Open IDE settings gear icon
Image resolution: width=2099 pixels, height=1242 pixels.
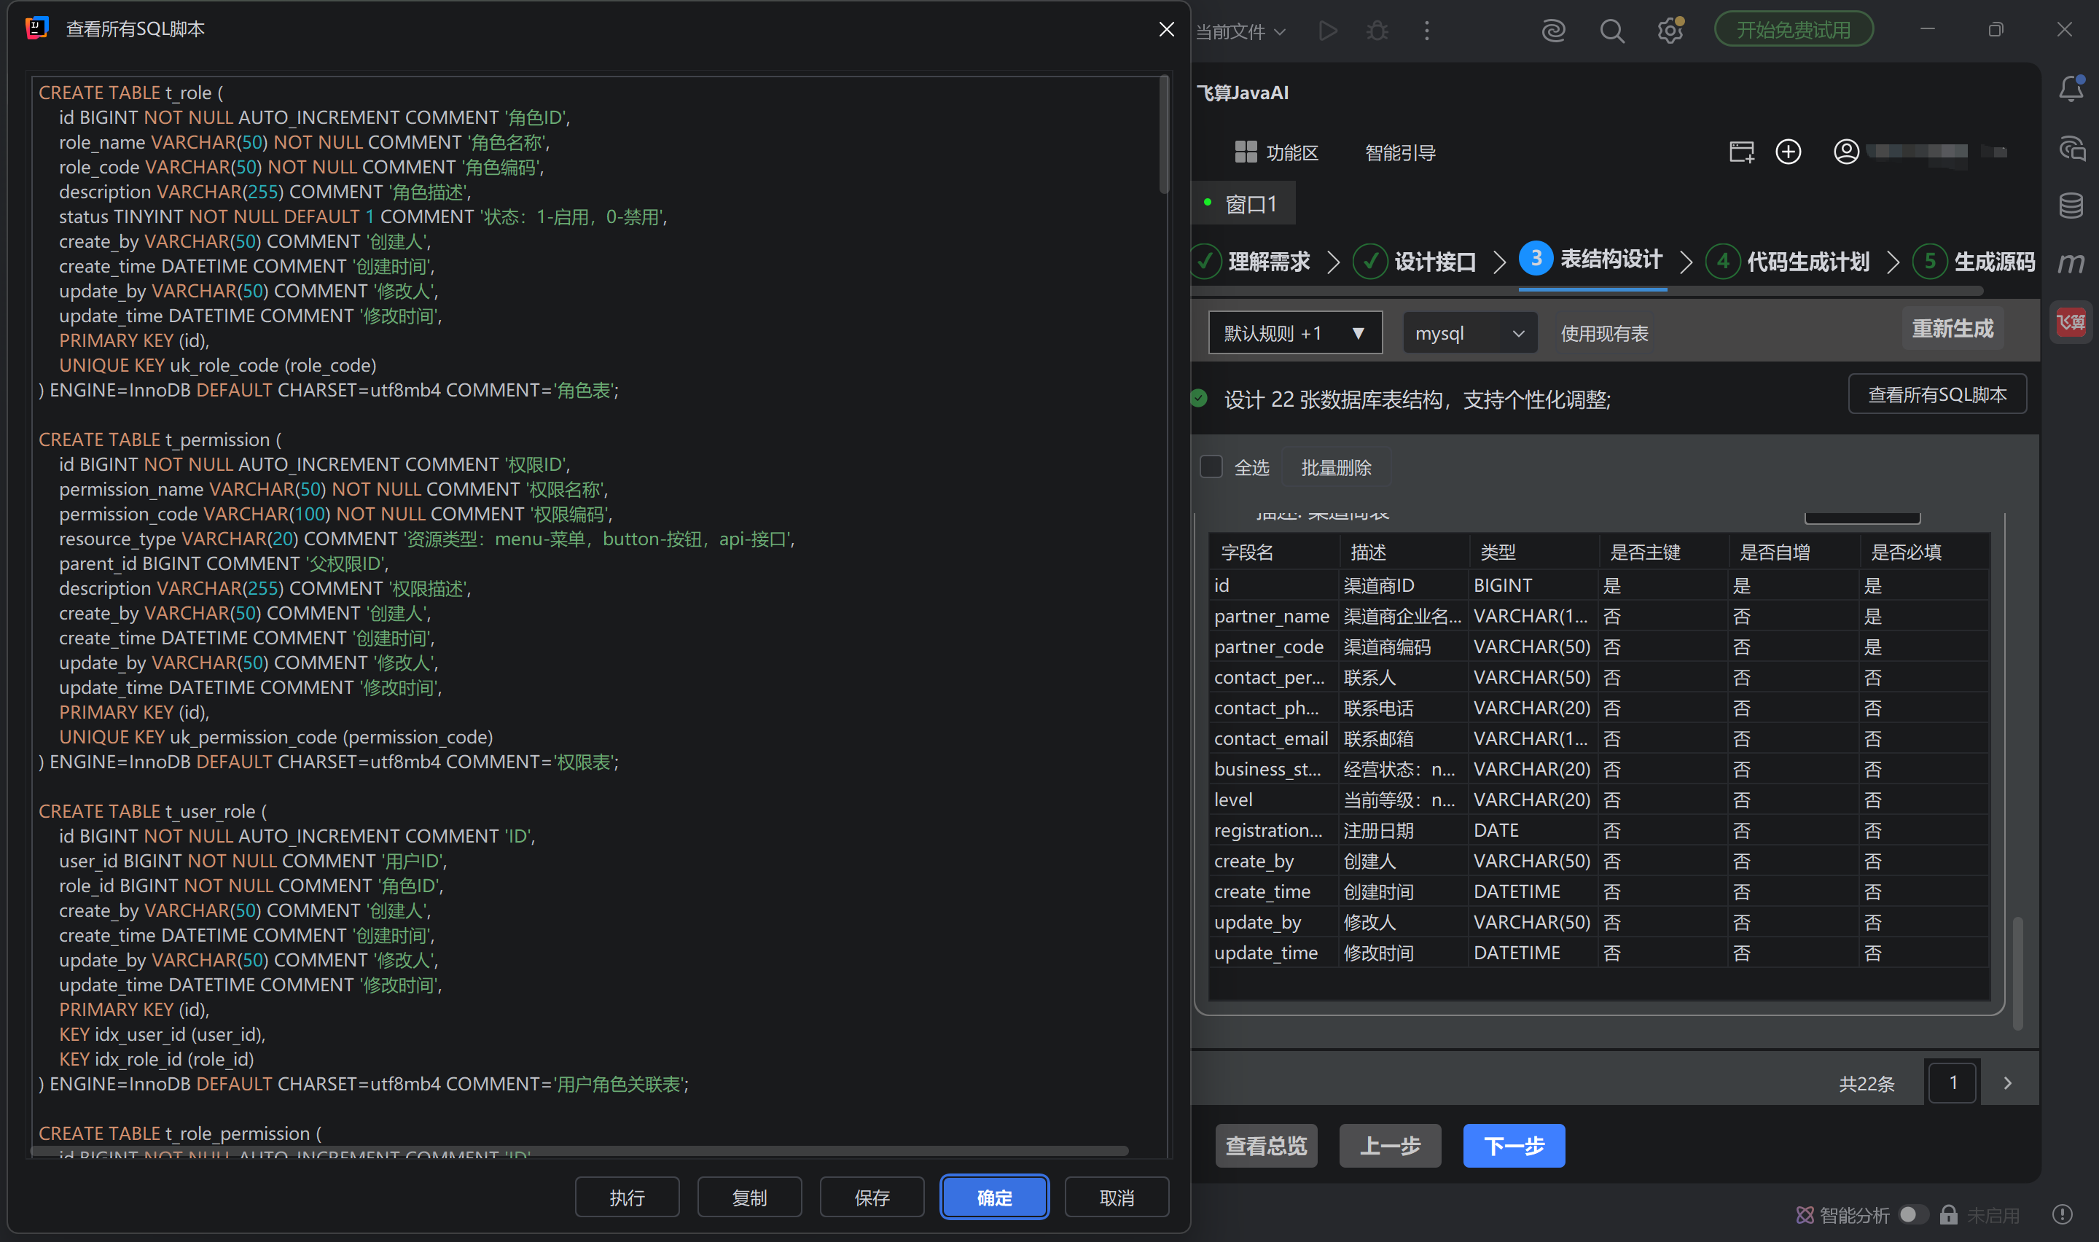(1670, 31)
